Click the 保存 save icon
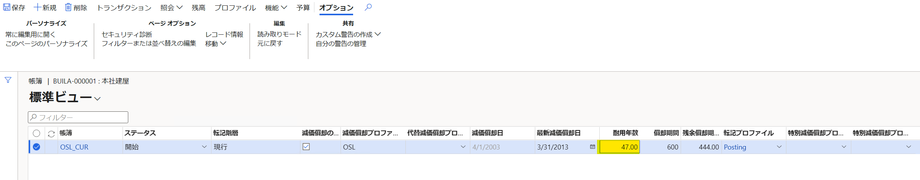The image size is (920, 180). [x=7, y=7]
